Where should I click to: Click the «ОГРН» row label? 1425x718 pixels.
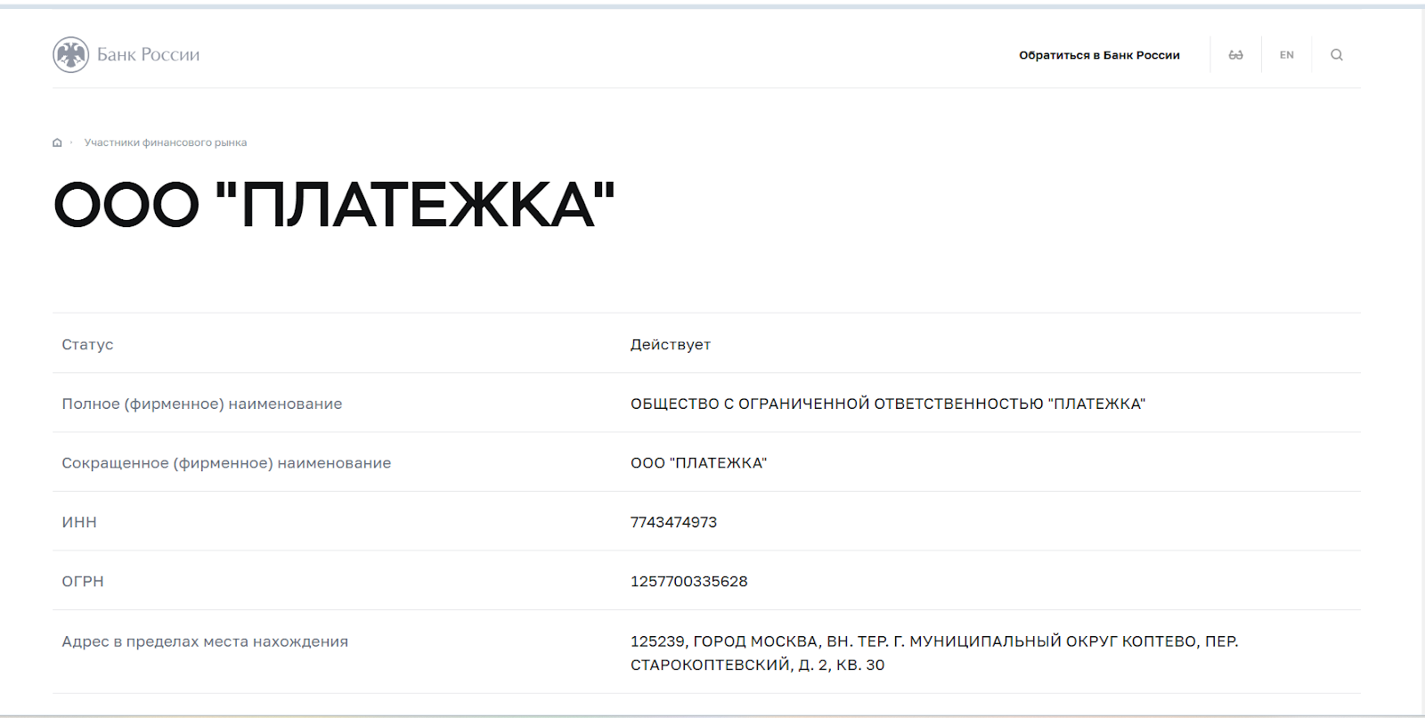pos(83,582)
